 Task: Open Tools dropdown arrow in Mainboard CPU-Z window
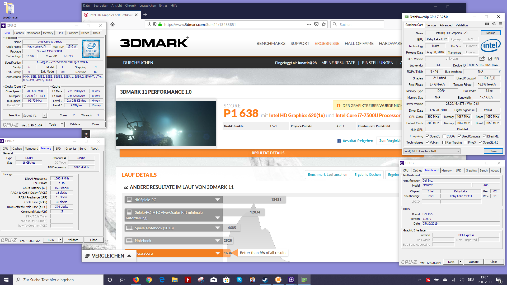click(x=461, y=262)
